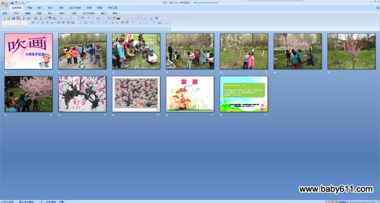Click the New blank presentation icon
Viewport: 380px width, 203px height.
pyautogui.click(x=4, y=18)
